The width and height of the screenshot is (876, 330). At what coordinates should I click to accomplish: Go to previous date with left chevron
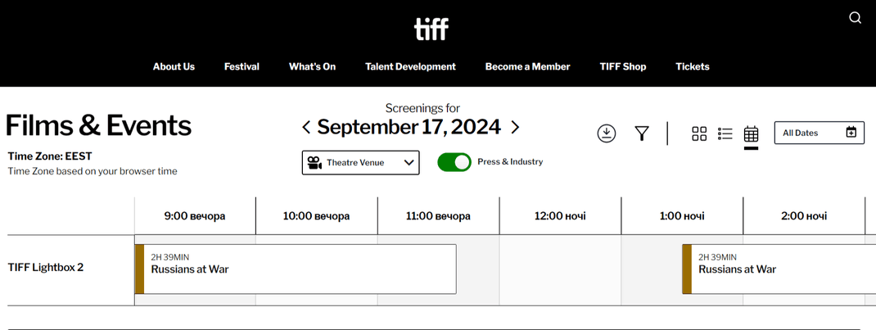tap(306, 127)
